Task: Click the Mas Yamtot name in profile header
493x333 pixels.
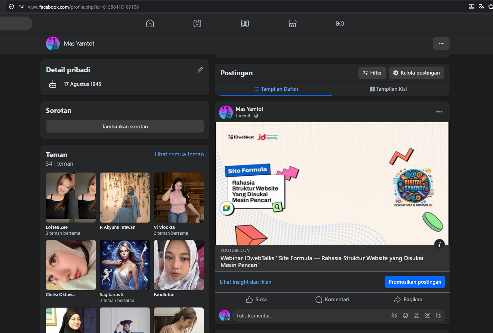Action: tap(79, 43)
